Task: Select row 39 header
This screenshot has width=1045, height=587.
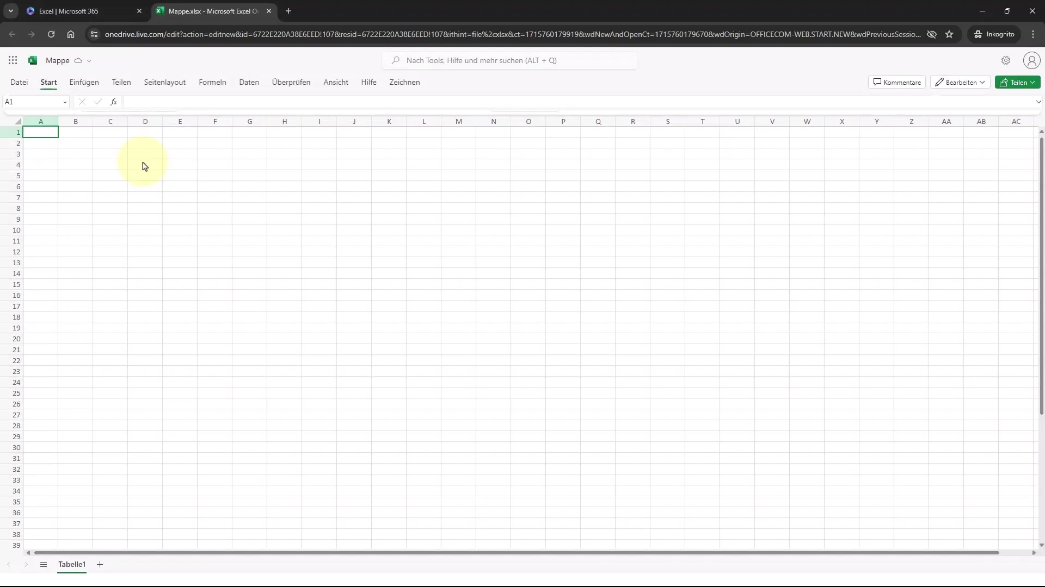Action: [x=12, y=545]
